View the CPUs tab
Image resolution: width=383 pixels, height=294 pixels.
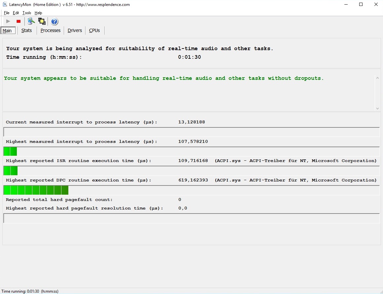click(94, 30)
